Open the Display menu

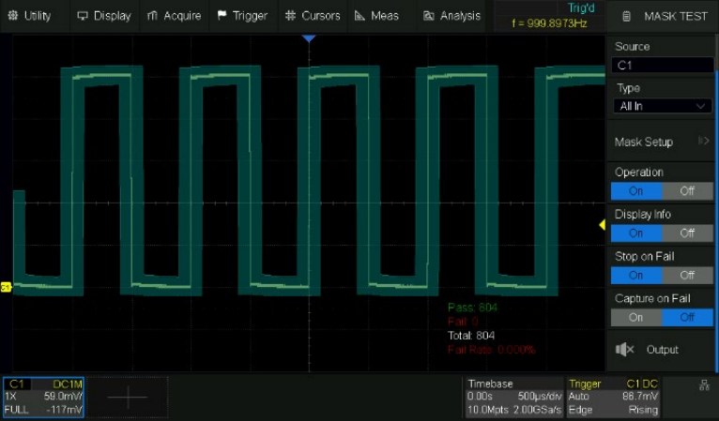coord(104,16)
